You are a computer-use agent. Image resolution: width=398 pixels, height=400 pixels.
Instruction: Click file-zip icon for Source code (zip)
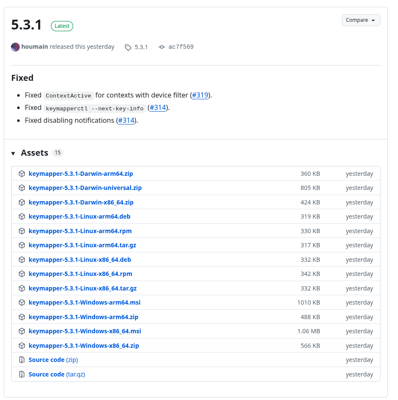22,360
